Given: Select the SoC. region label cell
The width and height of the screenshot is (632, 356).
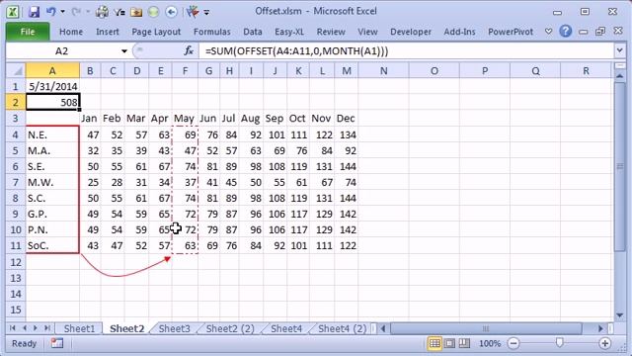Looking at the screenshot, I should pyautogui.click(x=52, y=245).
